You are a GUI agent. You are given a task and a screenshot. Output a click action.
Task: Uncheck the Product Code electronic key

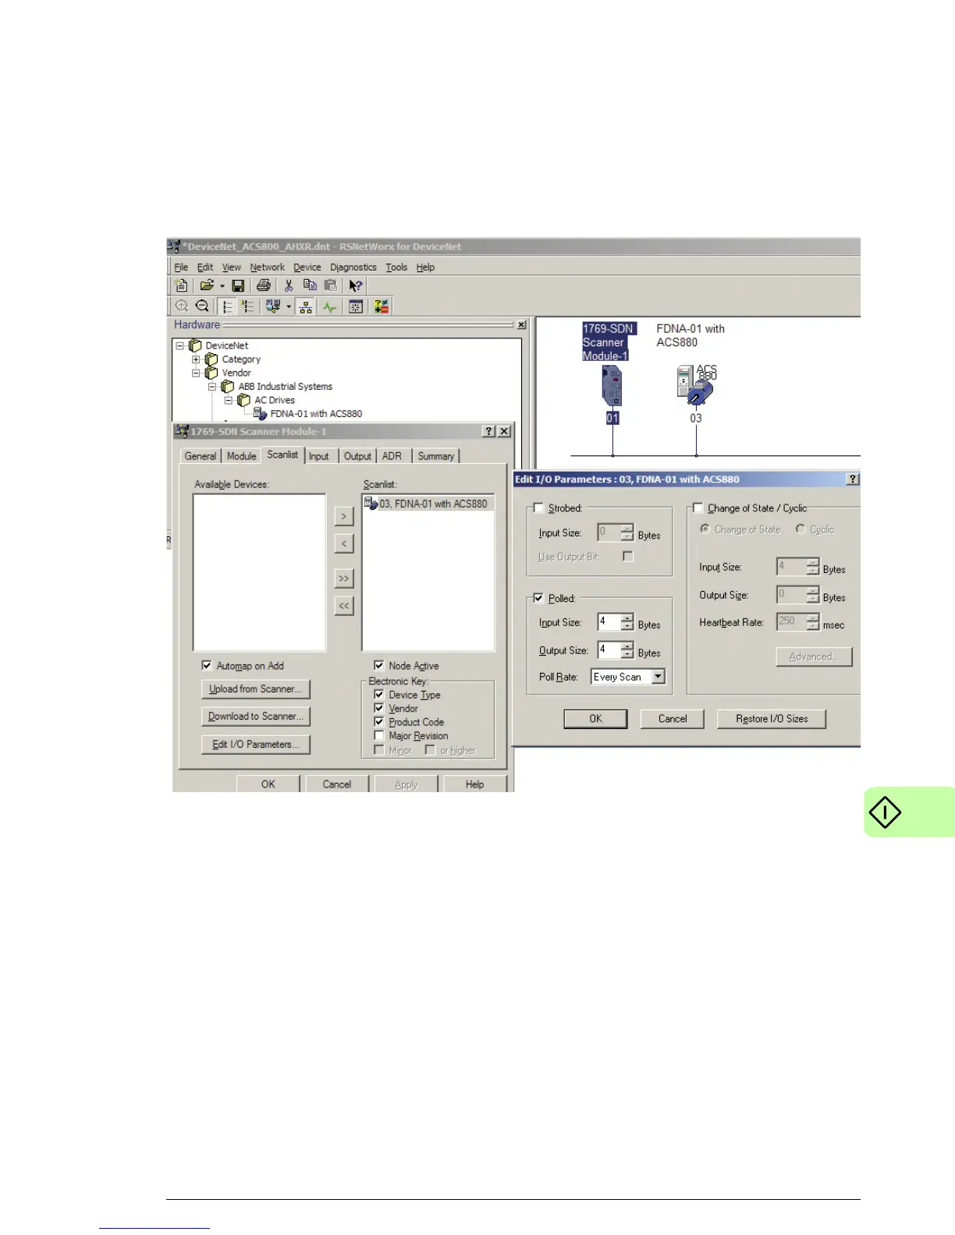point(379,721)
